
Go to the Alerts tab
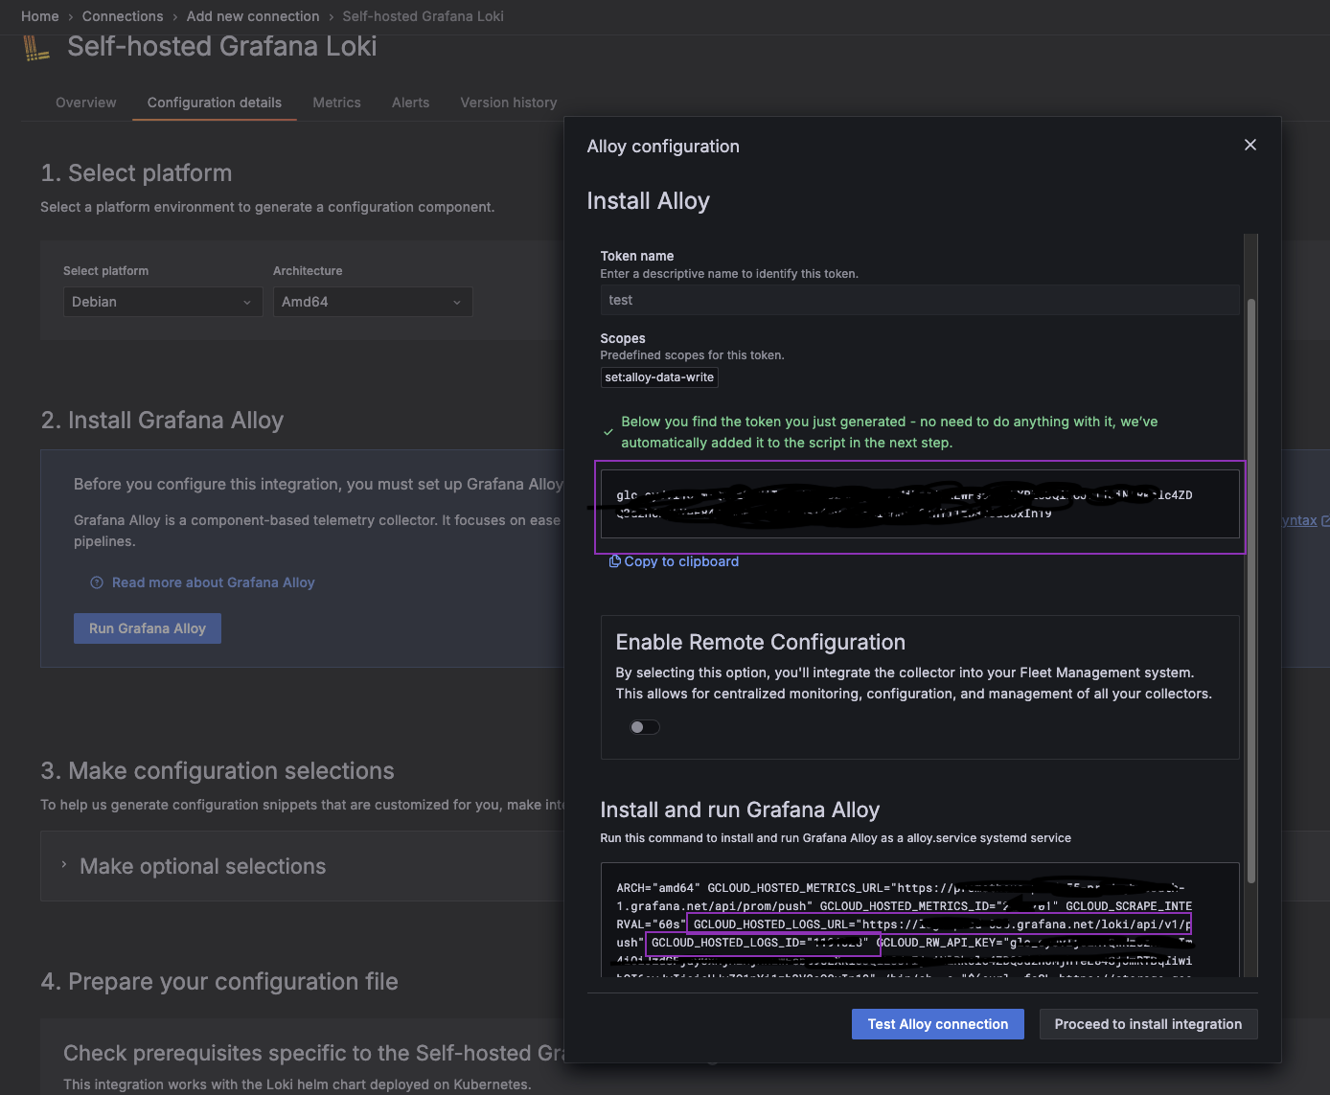(x=411, y=103)
